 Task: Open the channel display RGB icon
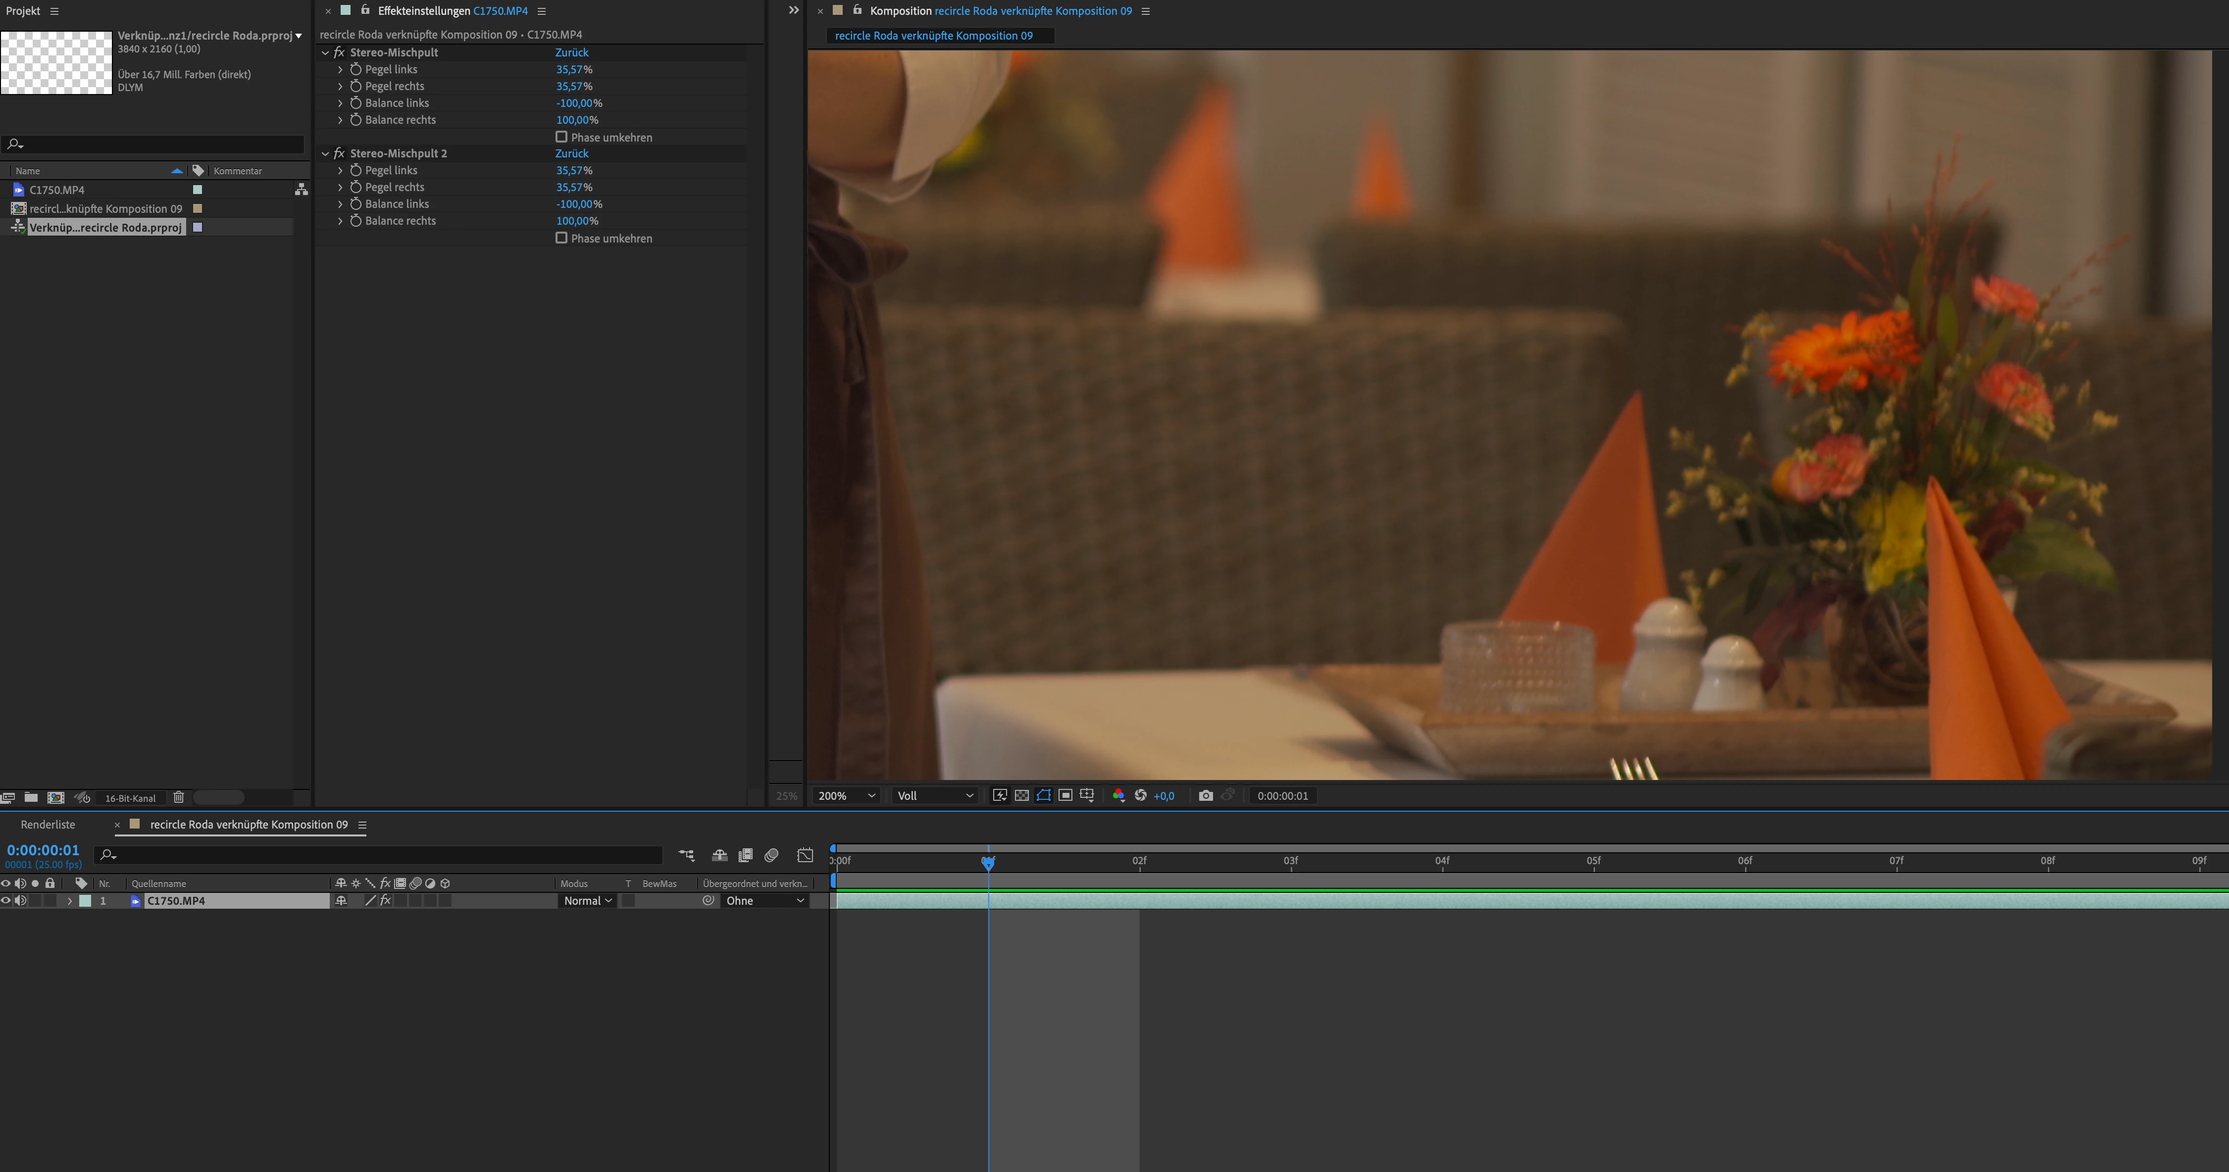pos(1118,796)
